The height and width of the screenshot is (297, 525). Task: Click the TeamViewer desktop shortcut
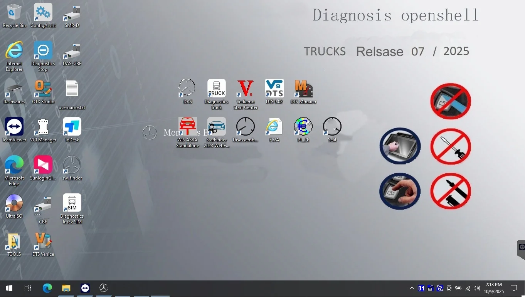click(x=14, y=130)
